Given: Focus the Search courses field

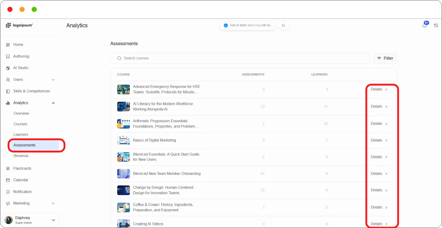Looking at the screenshot, I should pyautogui.click(x=240, y=58).
